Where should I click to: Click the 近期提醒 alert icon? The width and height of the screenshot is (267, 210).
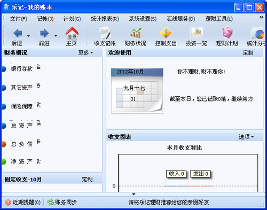coord(8,203)
